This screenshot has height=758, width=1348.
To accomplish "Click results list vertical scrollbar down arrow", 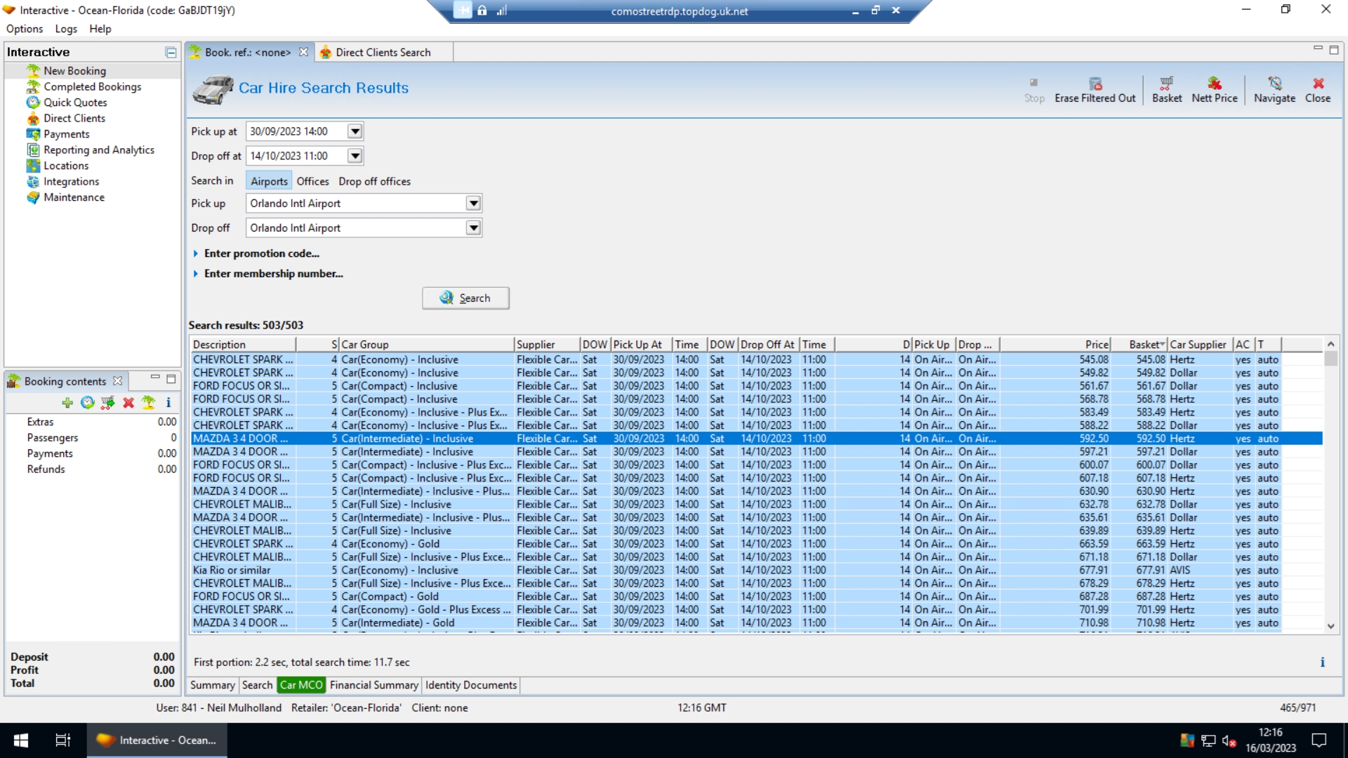I will click(1330, 626).
